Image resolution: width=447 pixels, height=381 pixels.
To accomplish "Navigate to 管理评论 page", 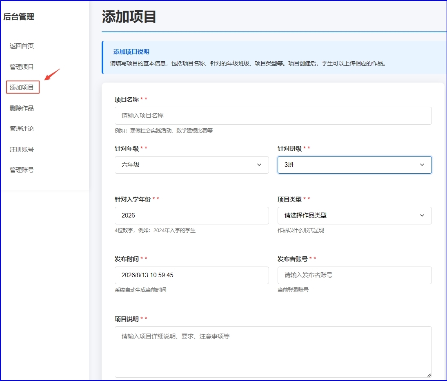I will coord(22,129).
